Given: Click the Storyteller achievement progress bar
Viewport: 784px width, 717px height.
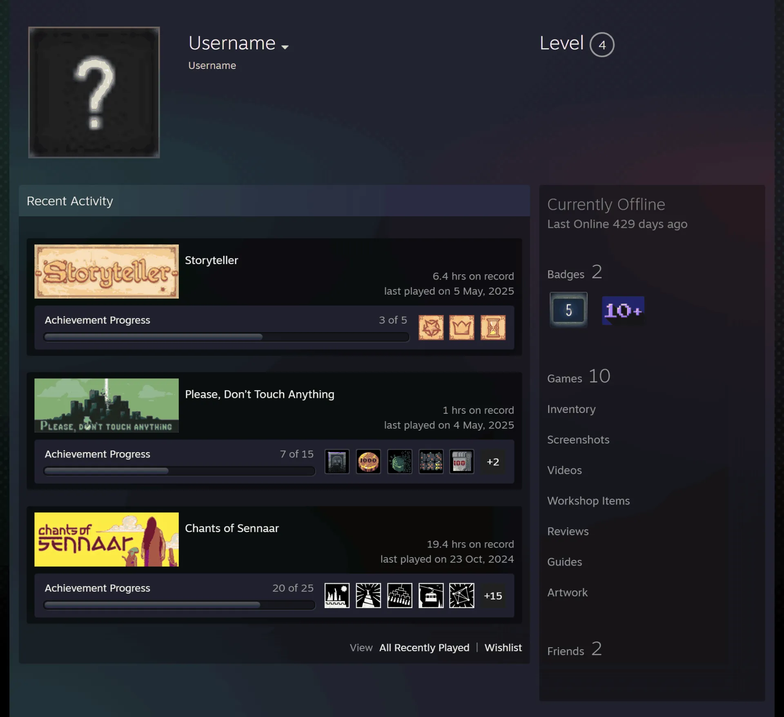Looking at the screenshot, I should (226, 337).
